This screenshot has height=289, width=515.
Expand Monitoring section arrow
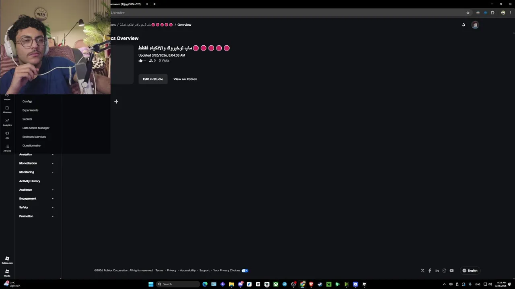click(53, 172)
